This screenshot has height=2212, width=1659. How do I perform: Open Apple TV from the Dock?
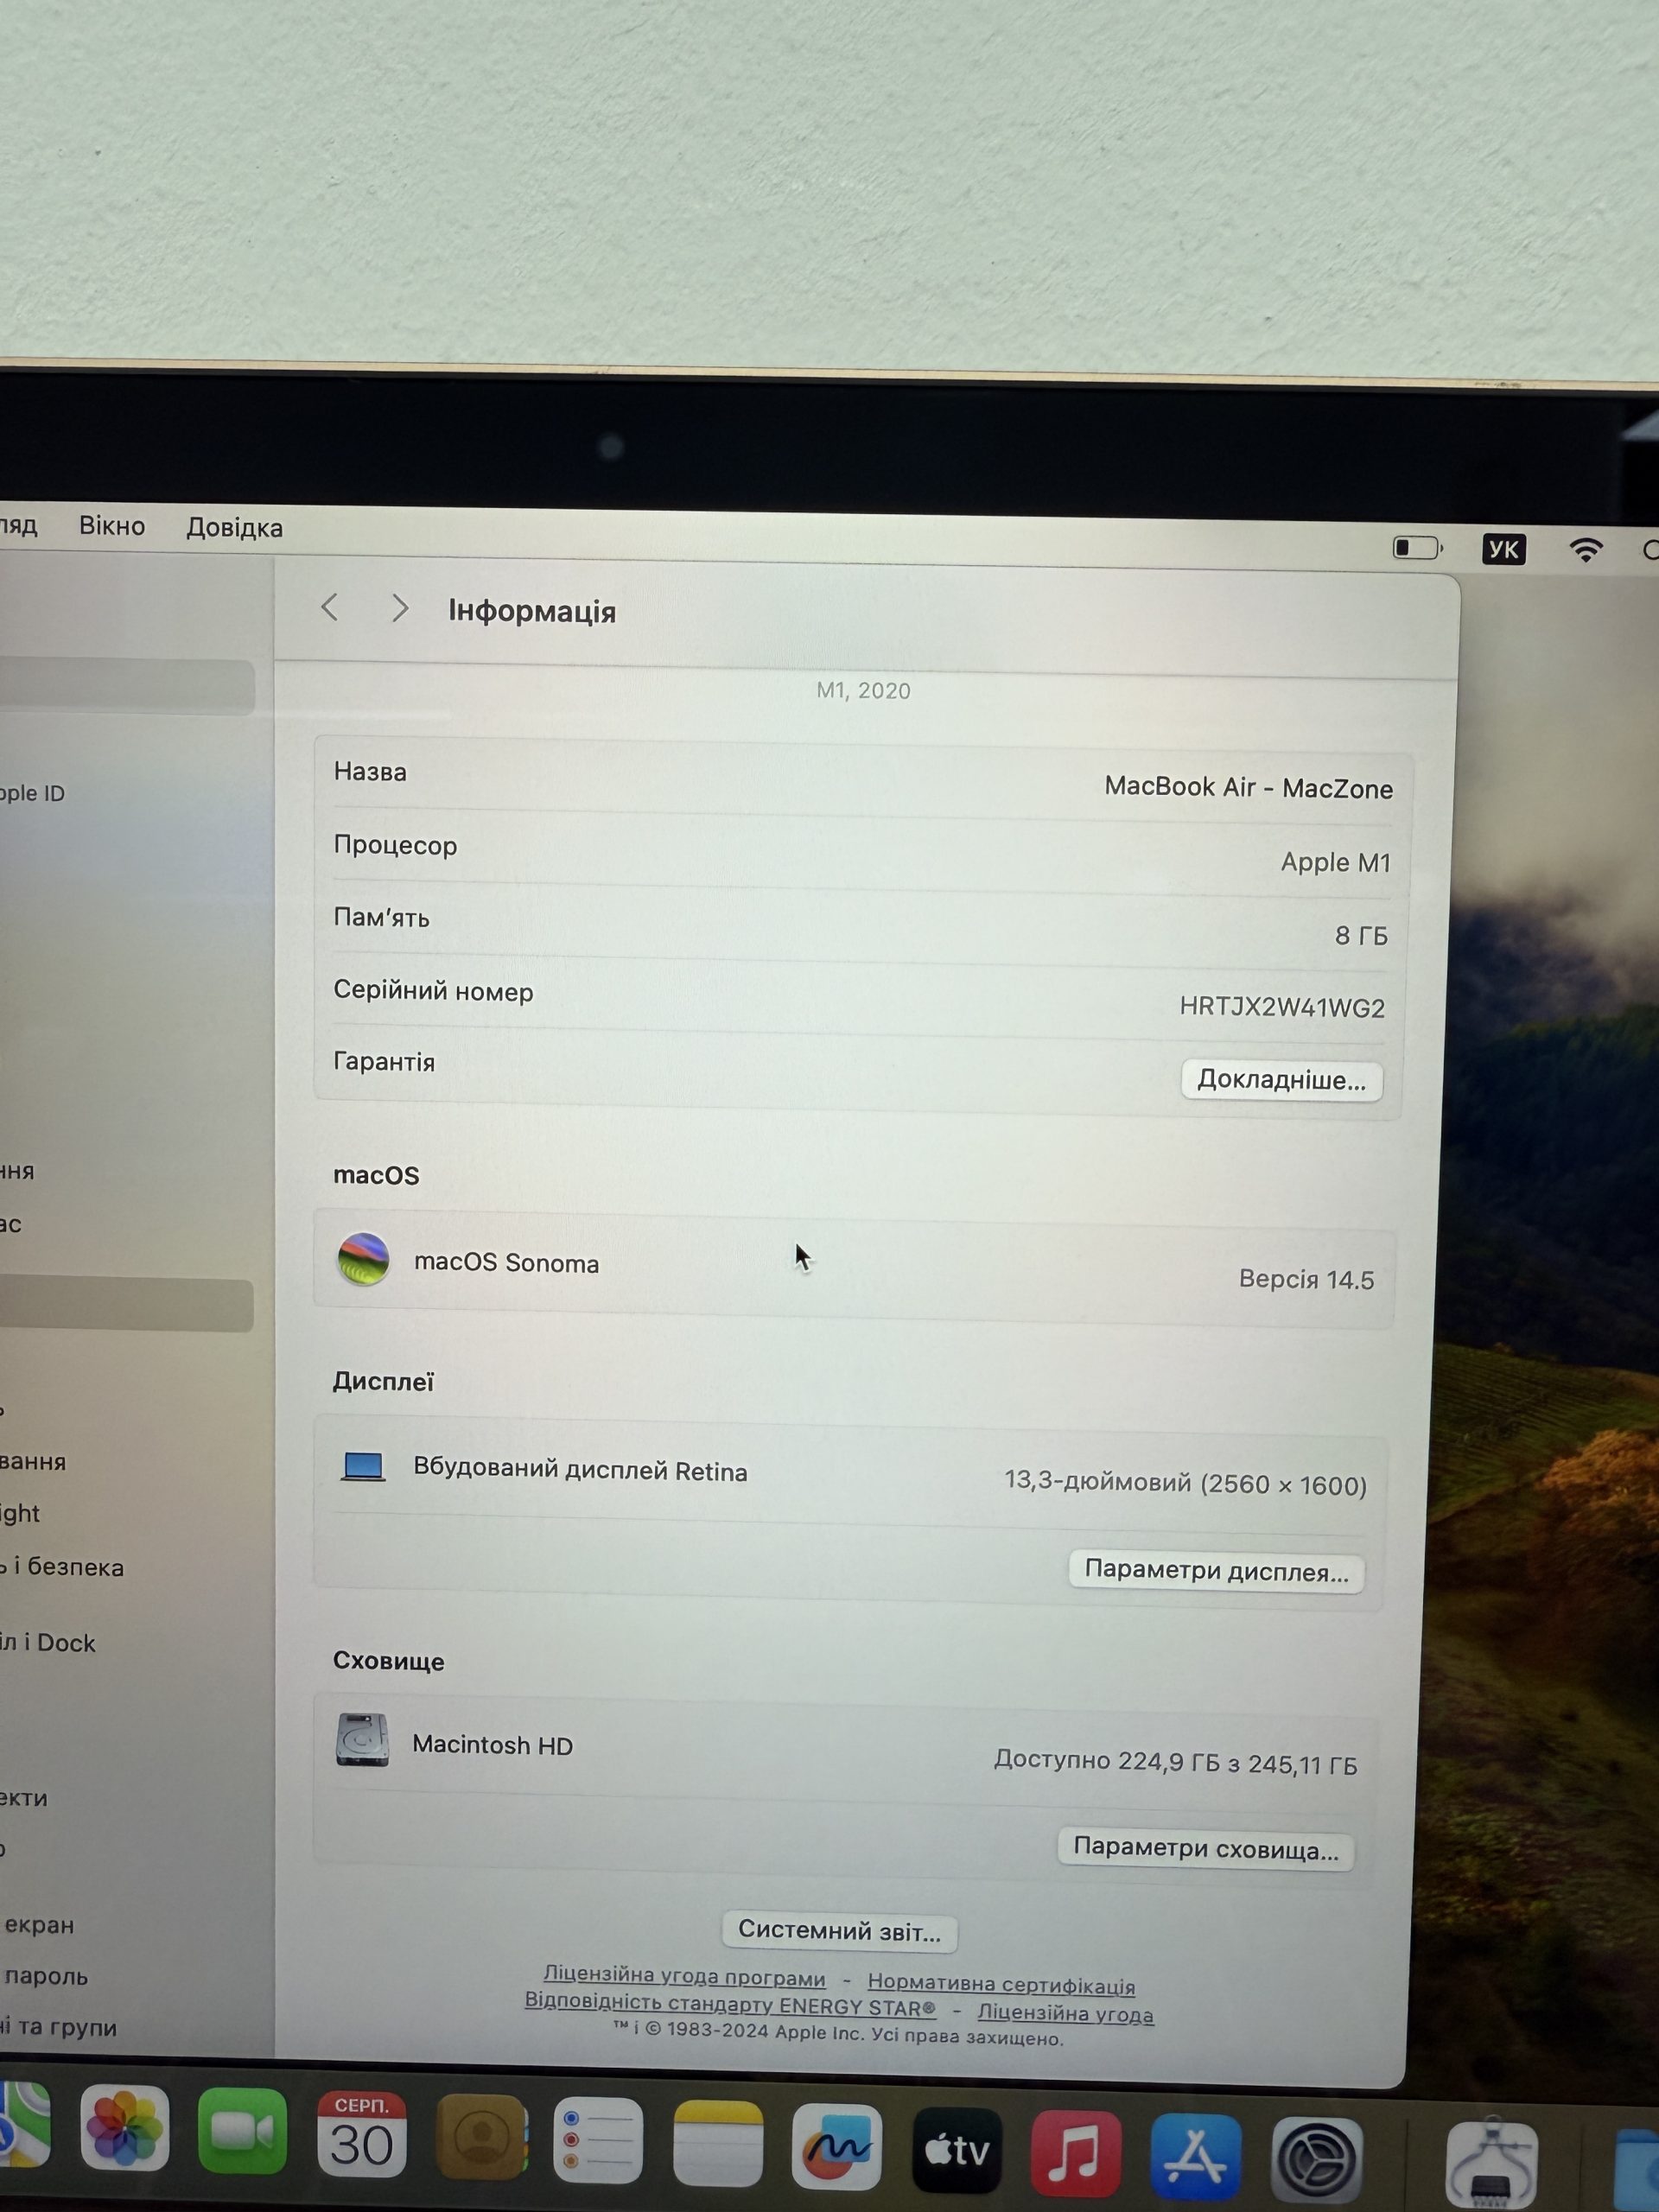957,2150
